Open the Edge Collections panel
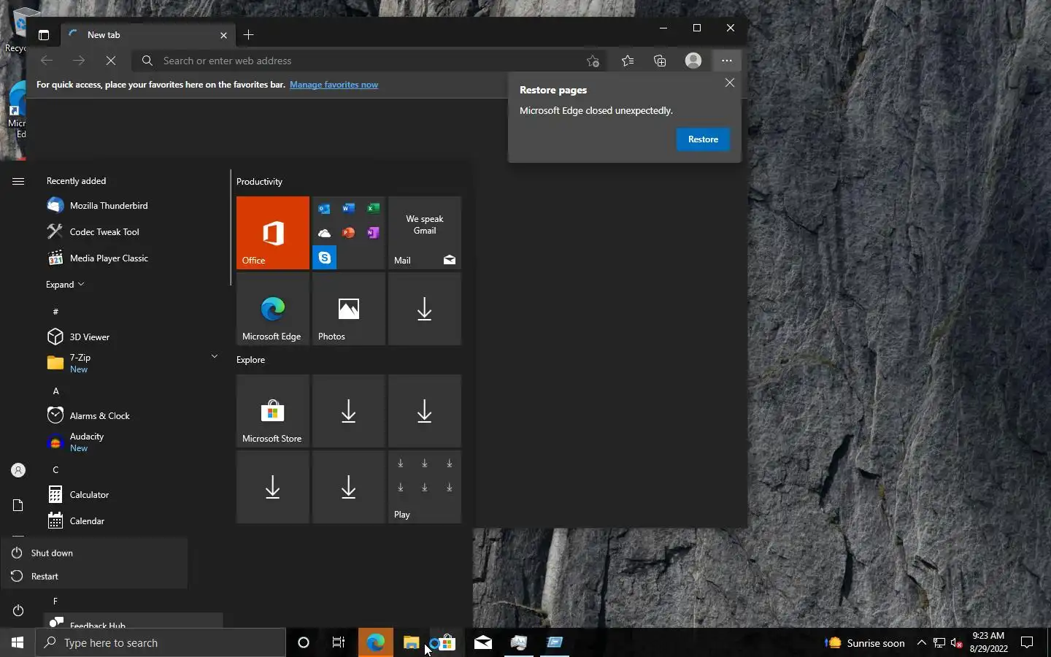The height and width of the screenshot is (657, 1051). point(660,61)
